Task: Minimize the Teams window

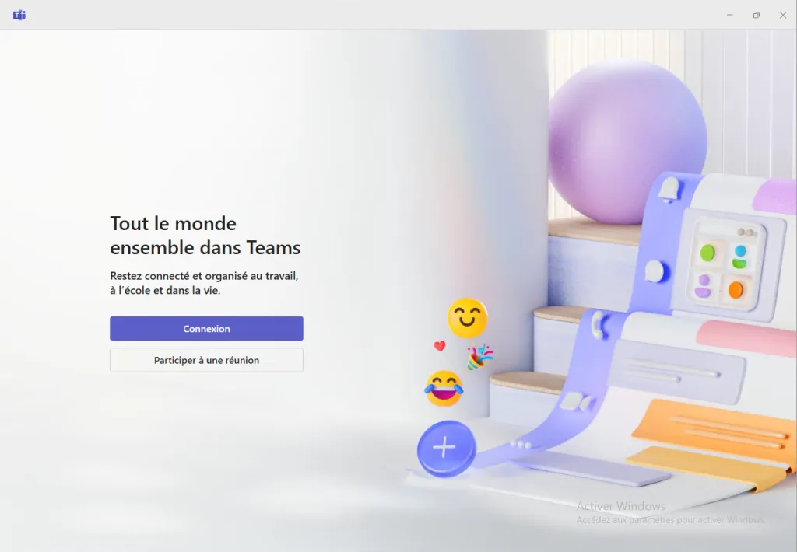Action: coord(730,15)
